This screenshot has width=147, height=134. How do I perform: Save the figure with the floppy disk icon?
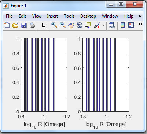pyautogui.click(x=24, y=26)
